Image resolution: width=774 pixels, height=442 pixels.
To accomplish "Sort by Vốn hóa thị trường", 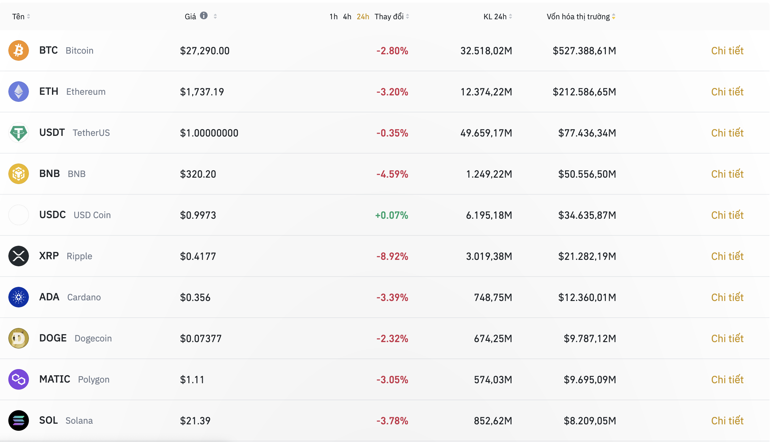I will tap(581, 16).
